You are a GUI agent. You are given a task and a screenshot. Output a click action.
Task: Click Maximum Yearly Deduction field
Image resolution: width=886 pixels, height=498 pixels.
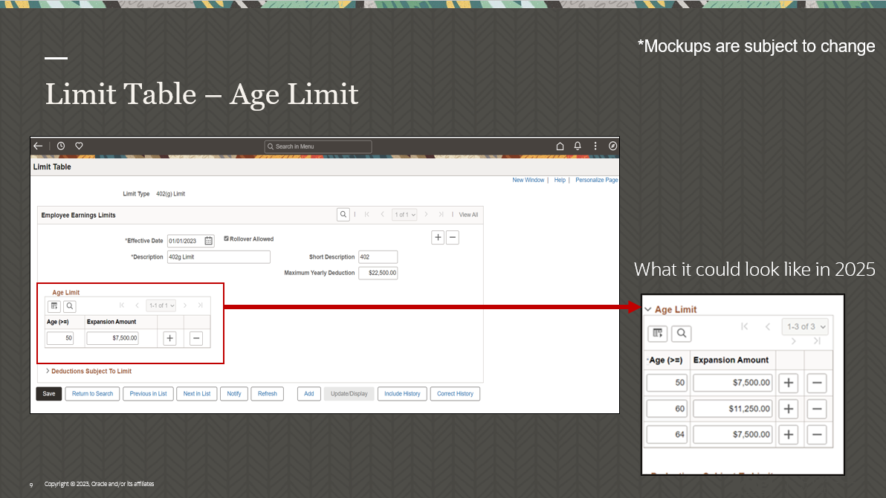click(x=378, y=273)
